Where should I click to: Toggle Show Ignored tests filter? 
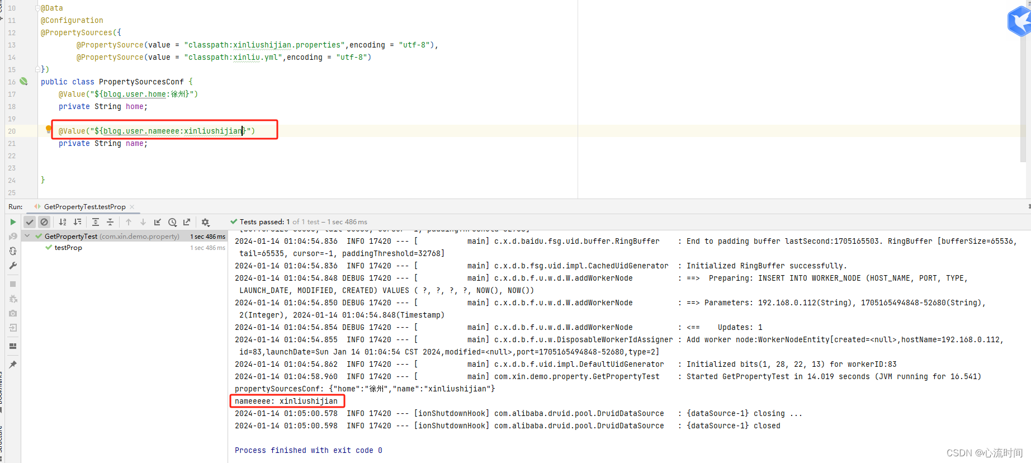[44, 222]
